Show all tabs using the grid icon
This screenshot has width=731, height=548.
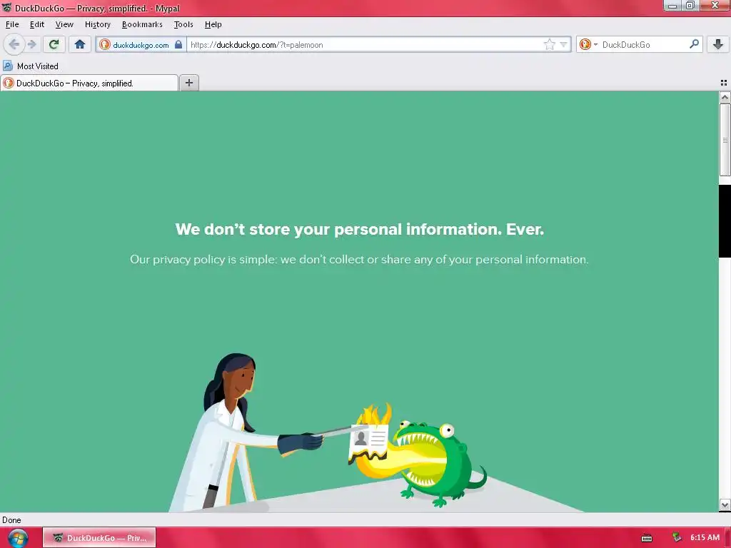point(724,83)
